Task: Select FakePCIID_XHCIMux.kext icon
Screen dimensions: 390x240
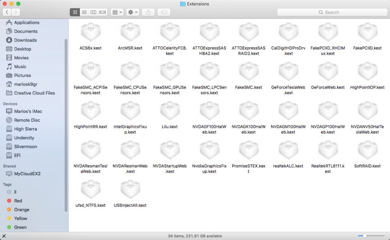Action: [328, 32]
